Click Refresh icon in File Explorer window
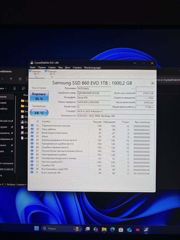The image size is (180, 240). tap(20, 79)
